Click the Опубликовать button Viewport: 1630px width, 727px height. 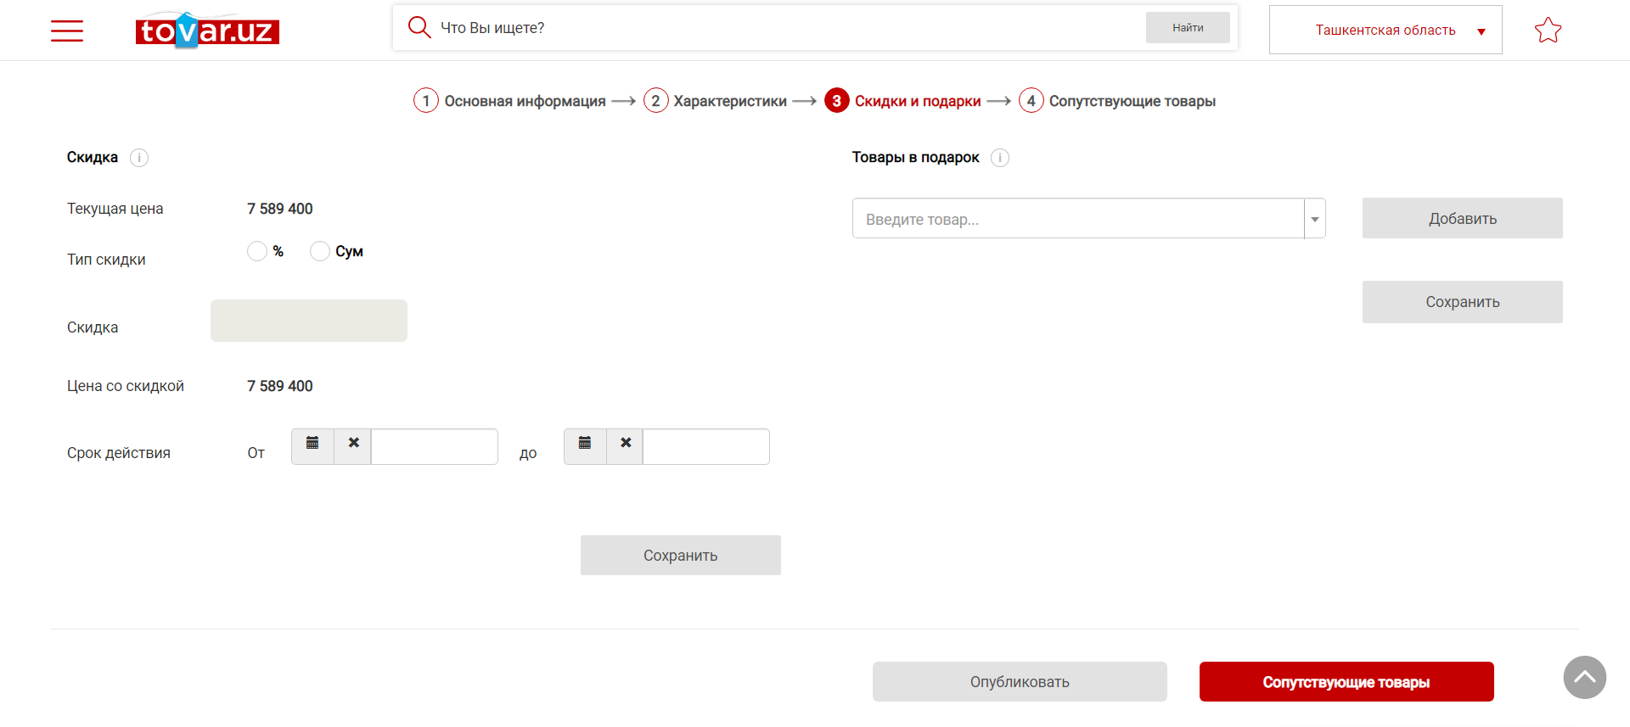[x=1020, y=681]
